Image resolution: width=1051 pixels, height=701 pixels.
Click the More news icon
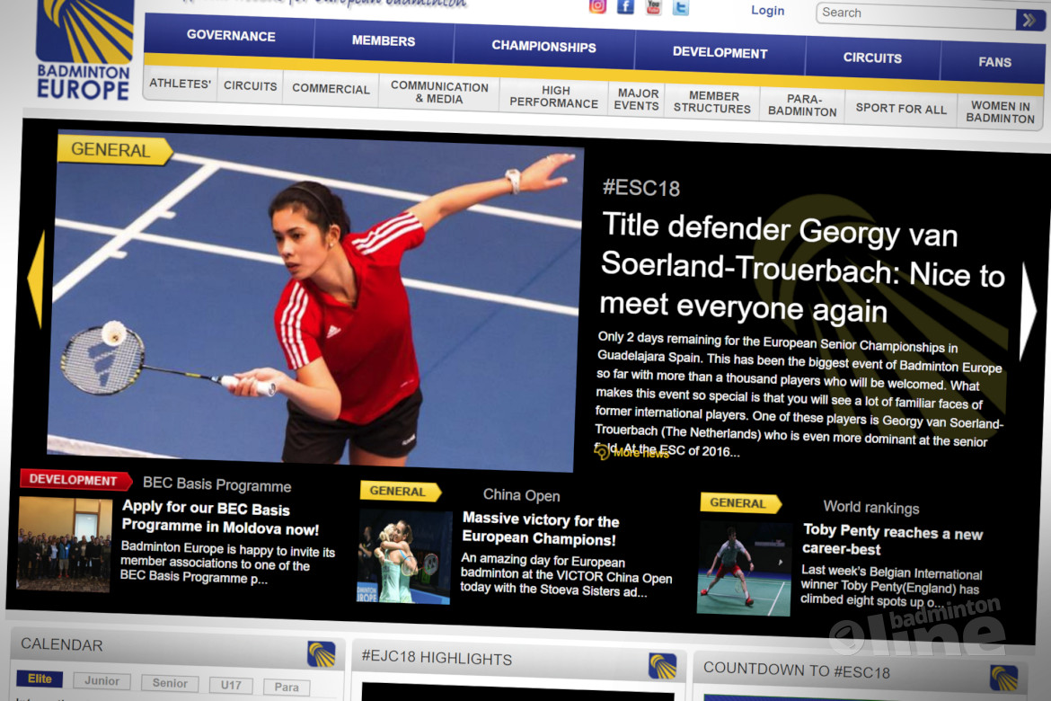coord(602,452)
